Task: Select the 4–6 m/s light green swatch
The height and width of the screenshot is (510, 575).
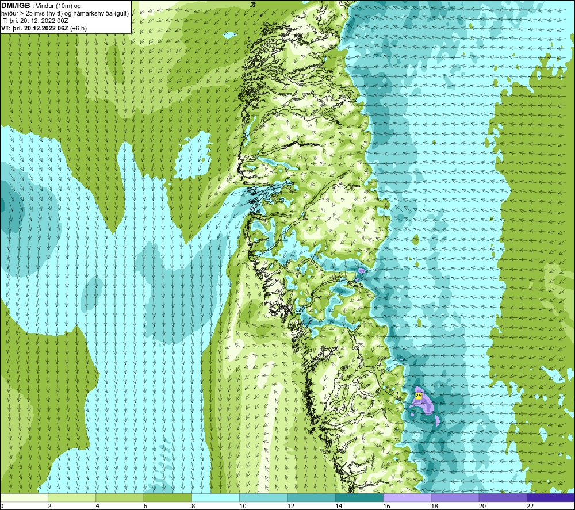Action: pyautogui.click(x=120, y=497)
